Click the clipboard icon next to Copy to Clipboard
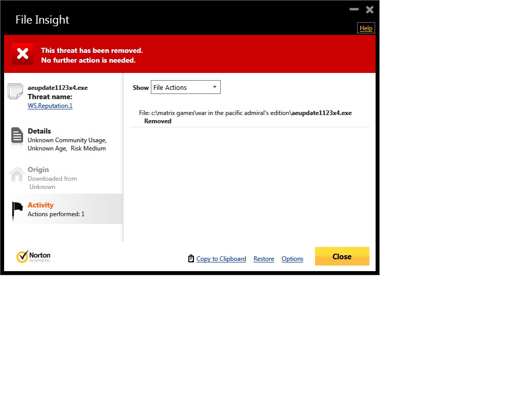Image resolution: width=528 pixels, height=399 pixels. tap(191, 258)
